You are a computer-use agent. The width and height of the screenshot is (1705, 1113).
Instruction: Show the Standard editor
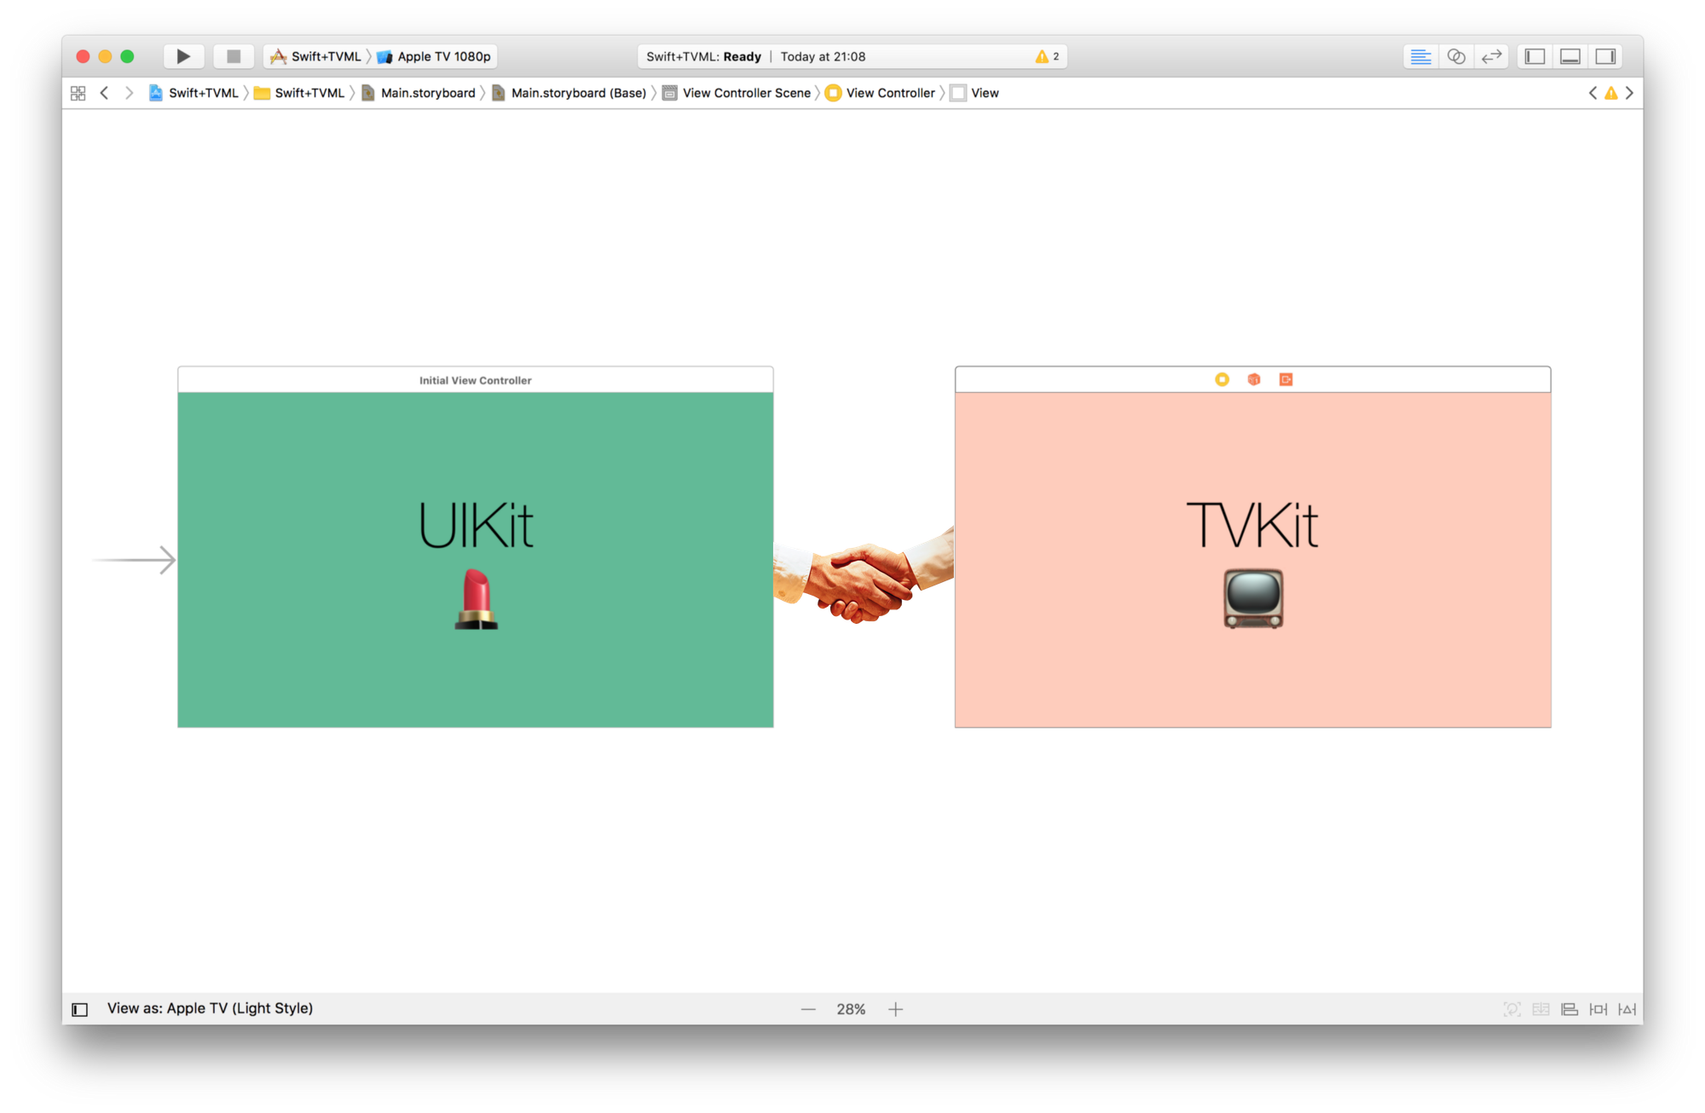pyautogui.click(x=1420, y=56)
